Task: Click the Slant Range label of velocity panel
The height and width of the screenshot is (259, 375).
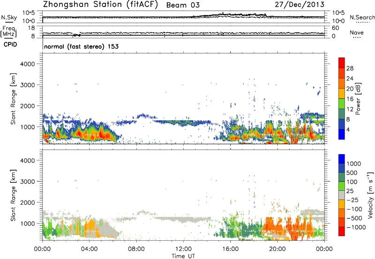Action: coord(13,195)
